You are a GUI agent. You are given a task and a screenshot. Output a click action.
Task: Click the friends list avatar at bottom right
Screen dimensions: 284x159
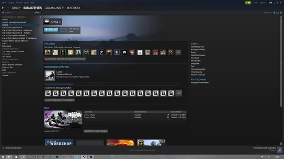point(280,150)
